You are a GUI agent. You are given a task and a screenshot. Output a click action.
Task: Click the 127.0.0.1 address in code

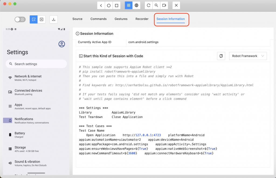[143, 135]
